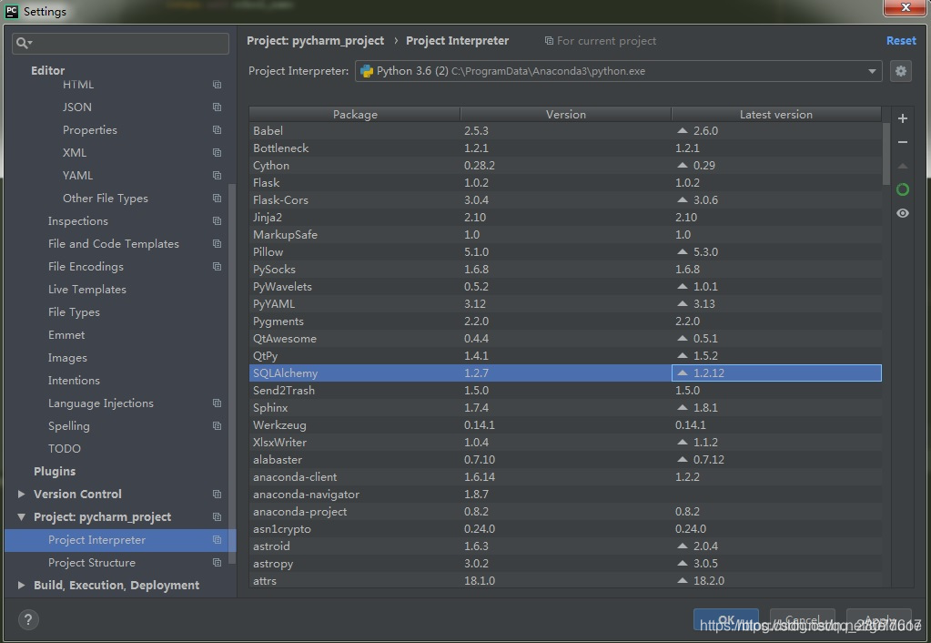Click project-level icon next to YAML
The height and width of the screenshot is (643, 931).
[218, 176]
